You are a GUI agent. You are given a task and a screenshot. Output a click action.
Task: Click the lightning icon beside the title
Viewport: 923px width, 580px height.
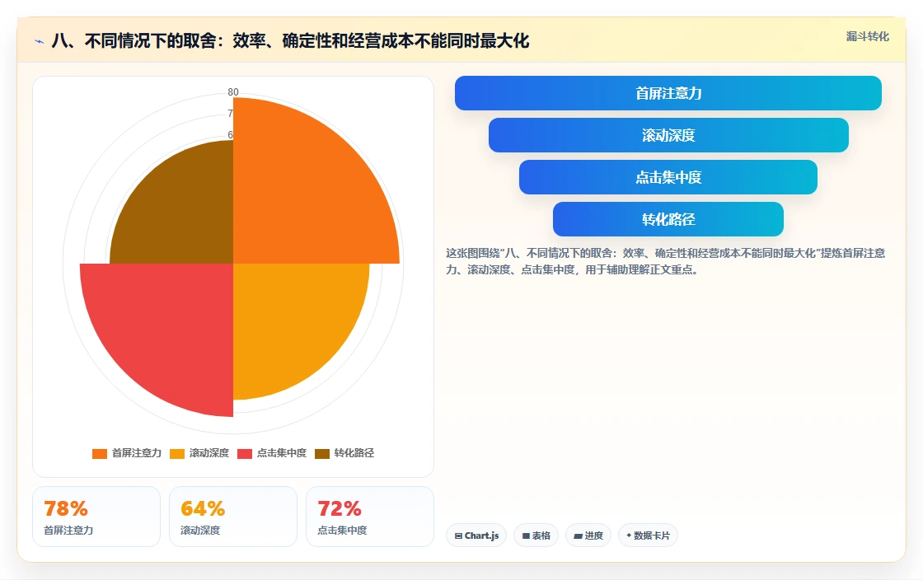pos(40,41)
